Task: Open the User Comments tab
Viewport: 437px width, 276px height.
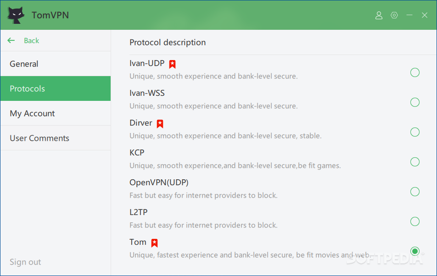Action: (56, 138)
